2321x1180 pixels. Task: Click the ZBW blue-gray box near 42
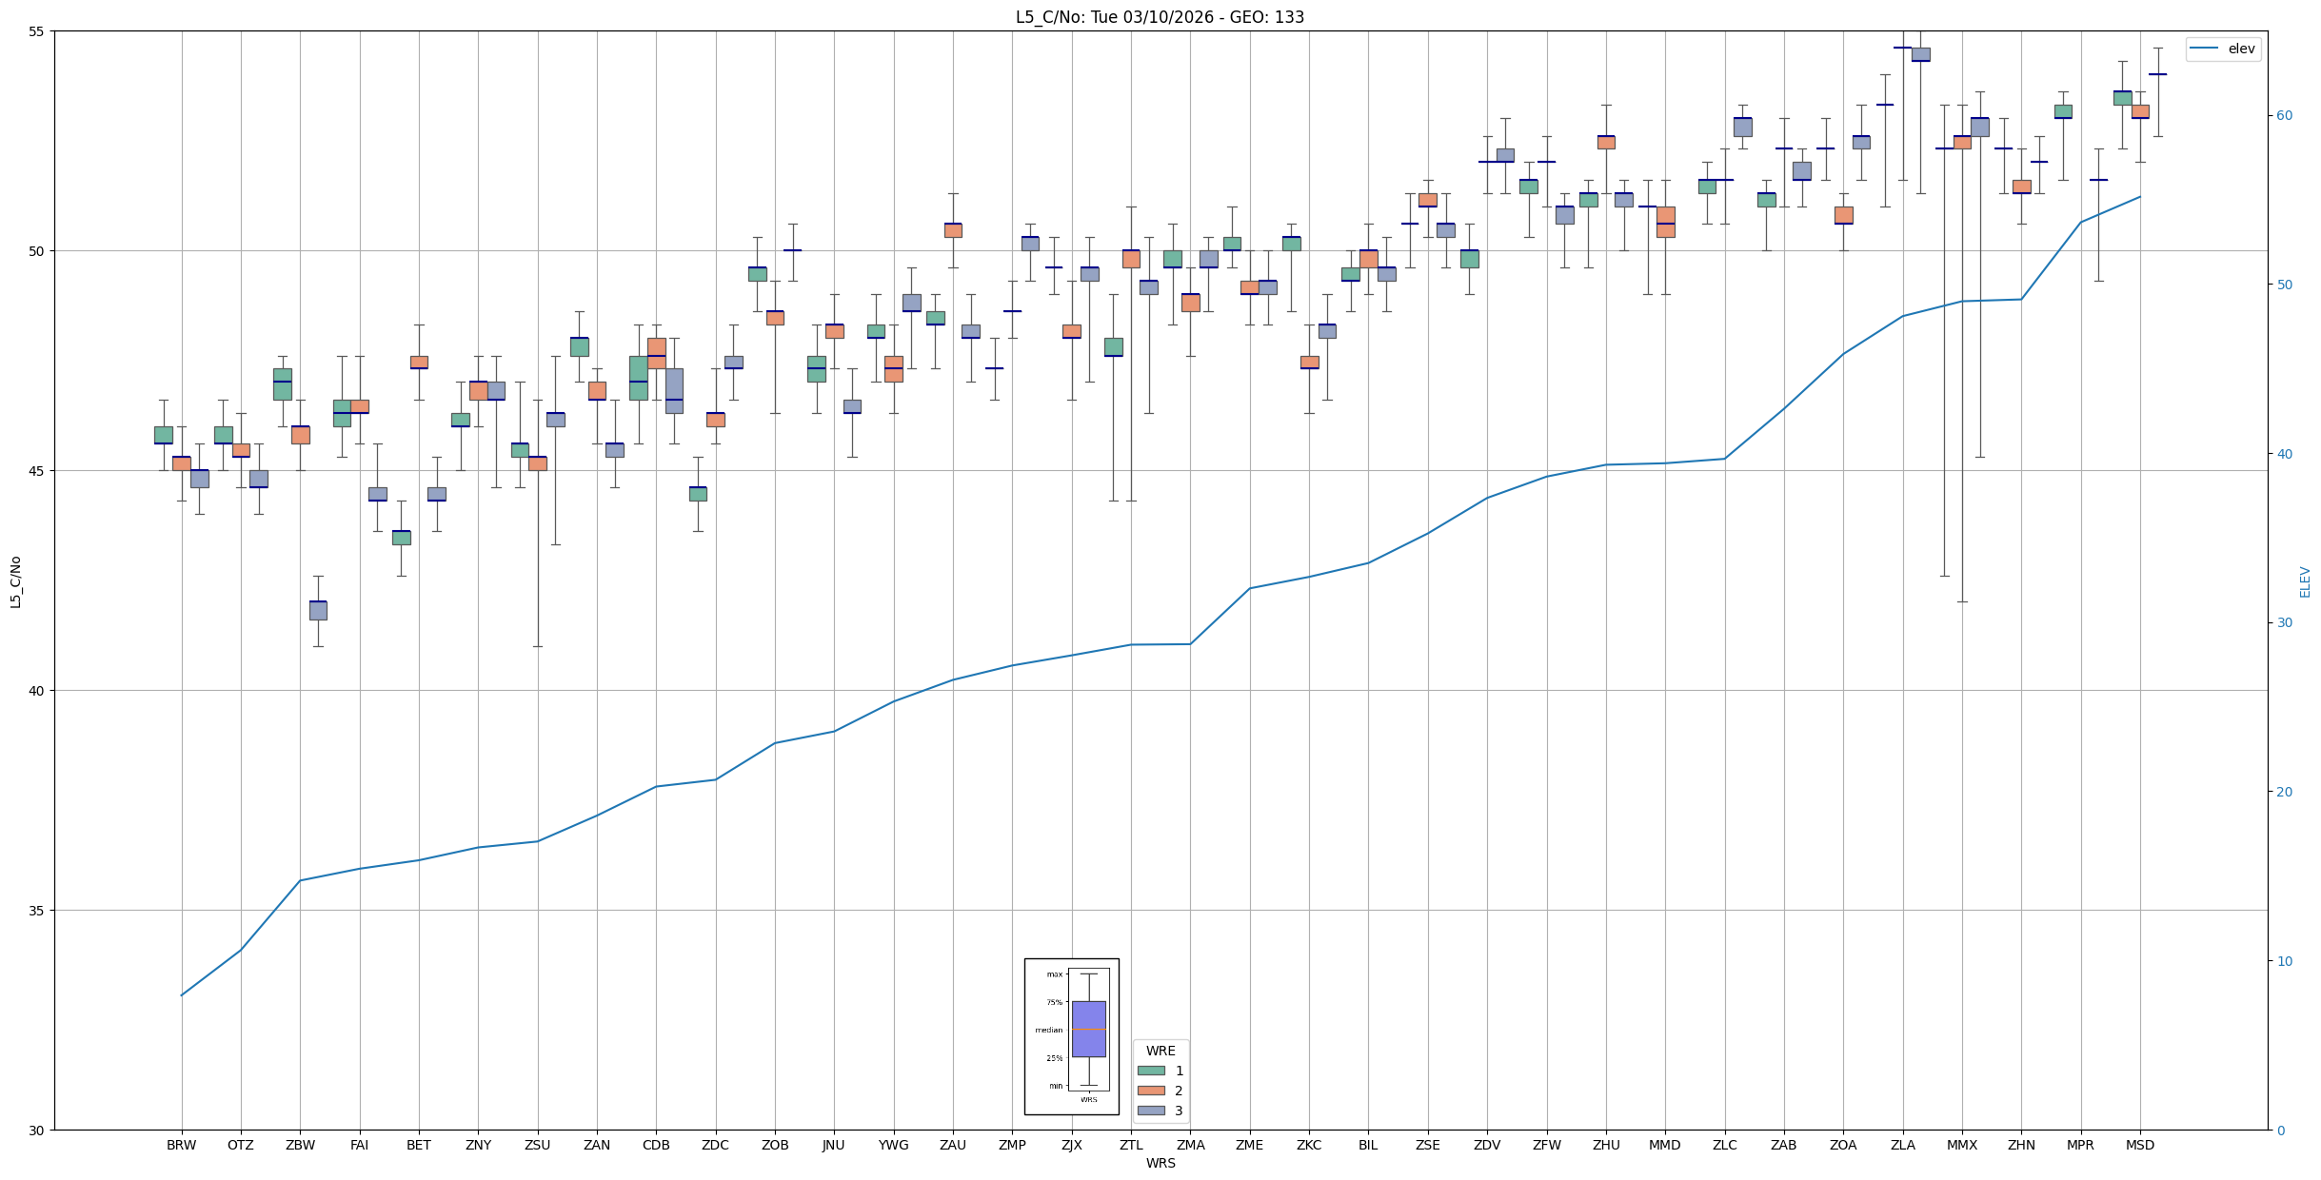318,610
